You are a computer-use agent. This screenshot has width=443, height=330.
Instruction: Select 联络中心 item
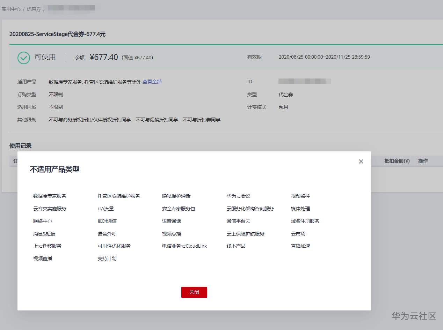(x=43, y=221)
